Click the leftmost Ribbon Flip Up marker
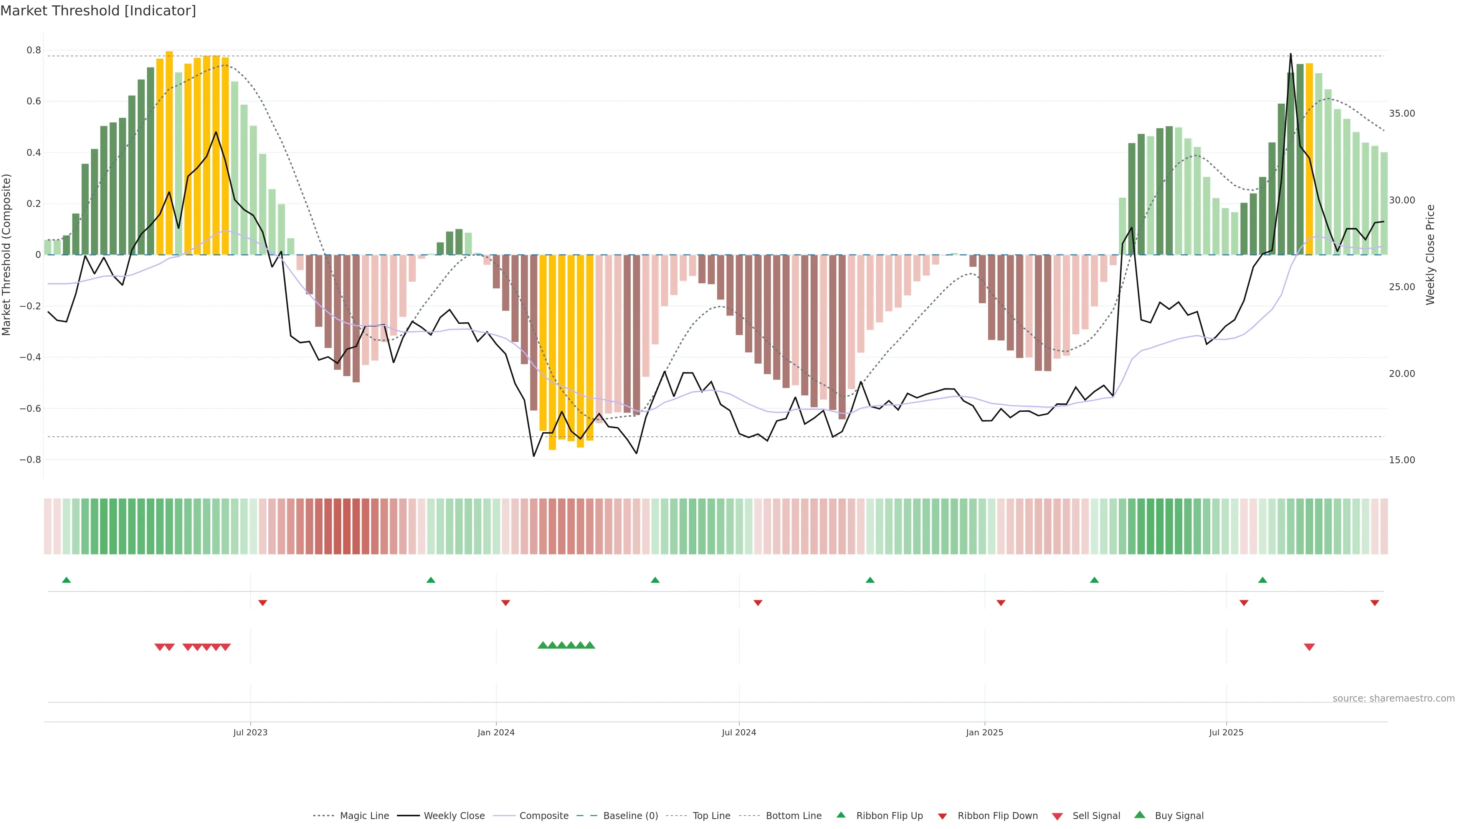 pos(66,580)
